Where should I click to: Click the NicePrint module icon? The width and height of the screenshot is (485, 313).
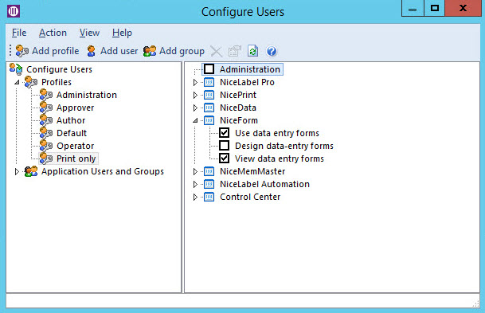click(x=209, y=95)
